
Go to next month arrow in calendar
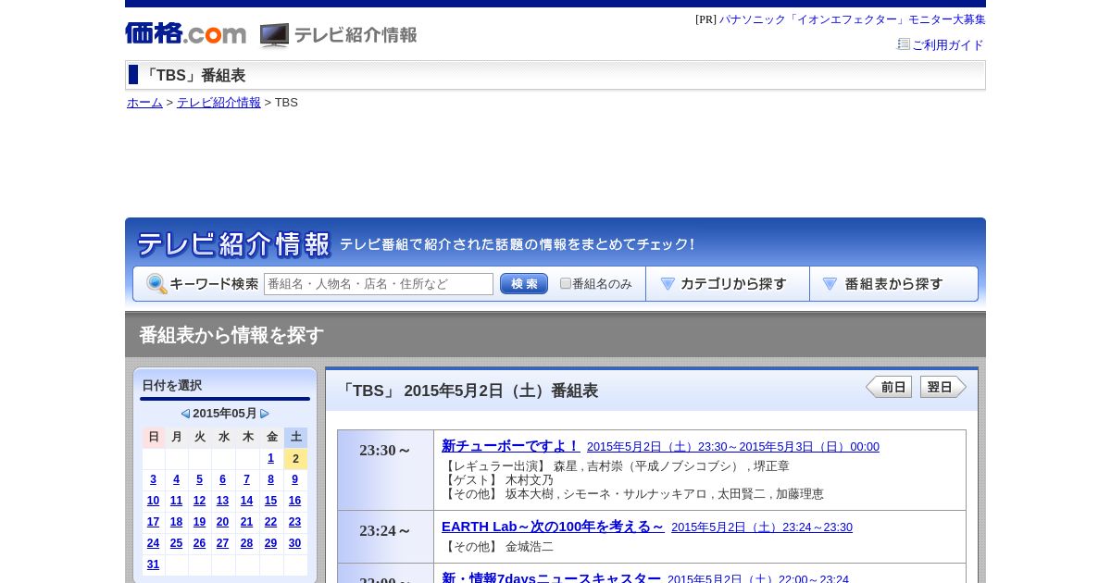(x=265, y=414)
